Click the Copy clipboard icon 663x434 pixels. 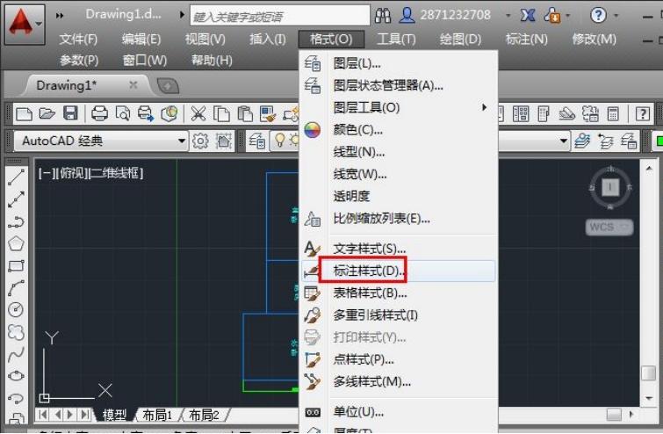click(221, 114)
